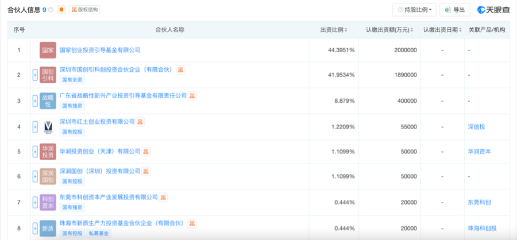Open the 东莞科创 related institution link
The image size is (517, 240).
click(479, 202)
